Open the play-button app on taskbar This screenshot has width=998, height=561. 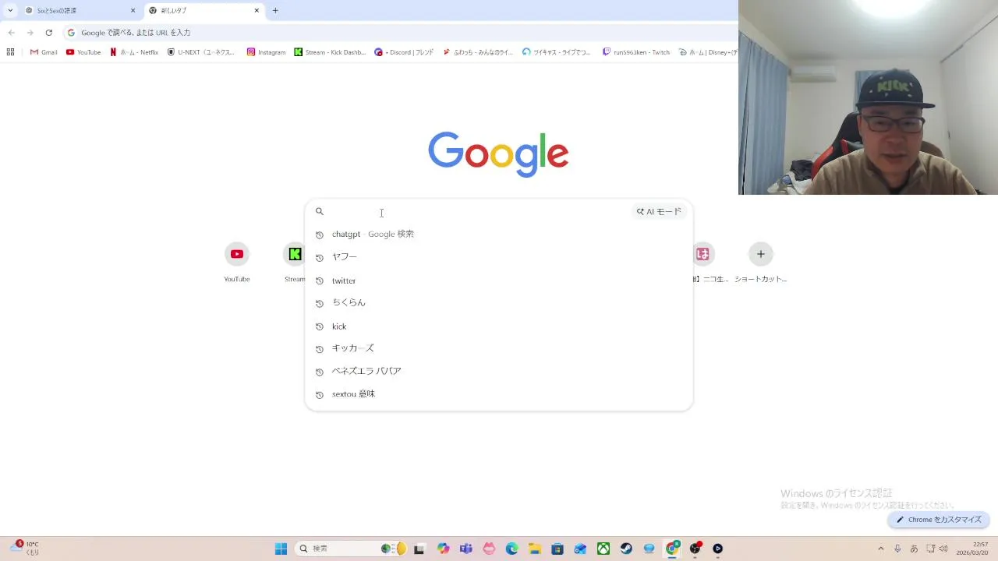(x=717, y=549)
